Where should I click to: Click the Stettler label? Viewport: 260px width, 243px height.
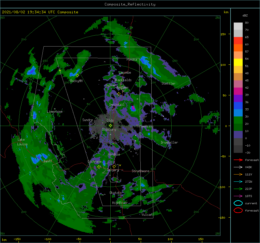pos(168,84)
